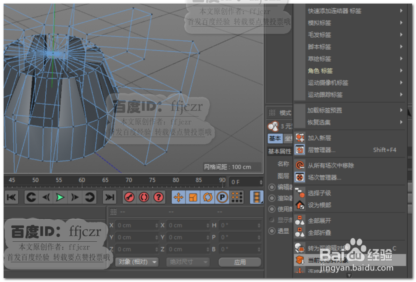Click the red record active objects icon
The width and height of the screenshot is (416, 282).
(x=129, y=197)
